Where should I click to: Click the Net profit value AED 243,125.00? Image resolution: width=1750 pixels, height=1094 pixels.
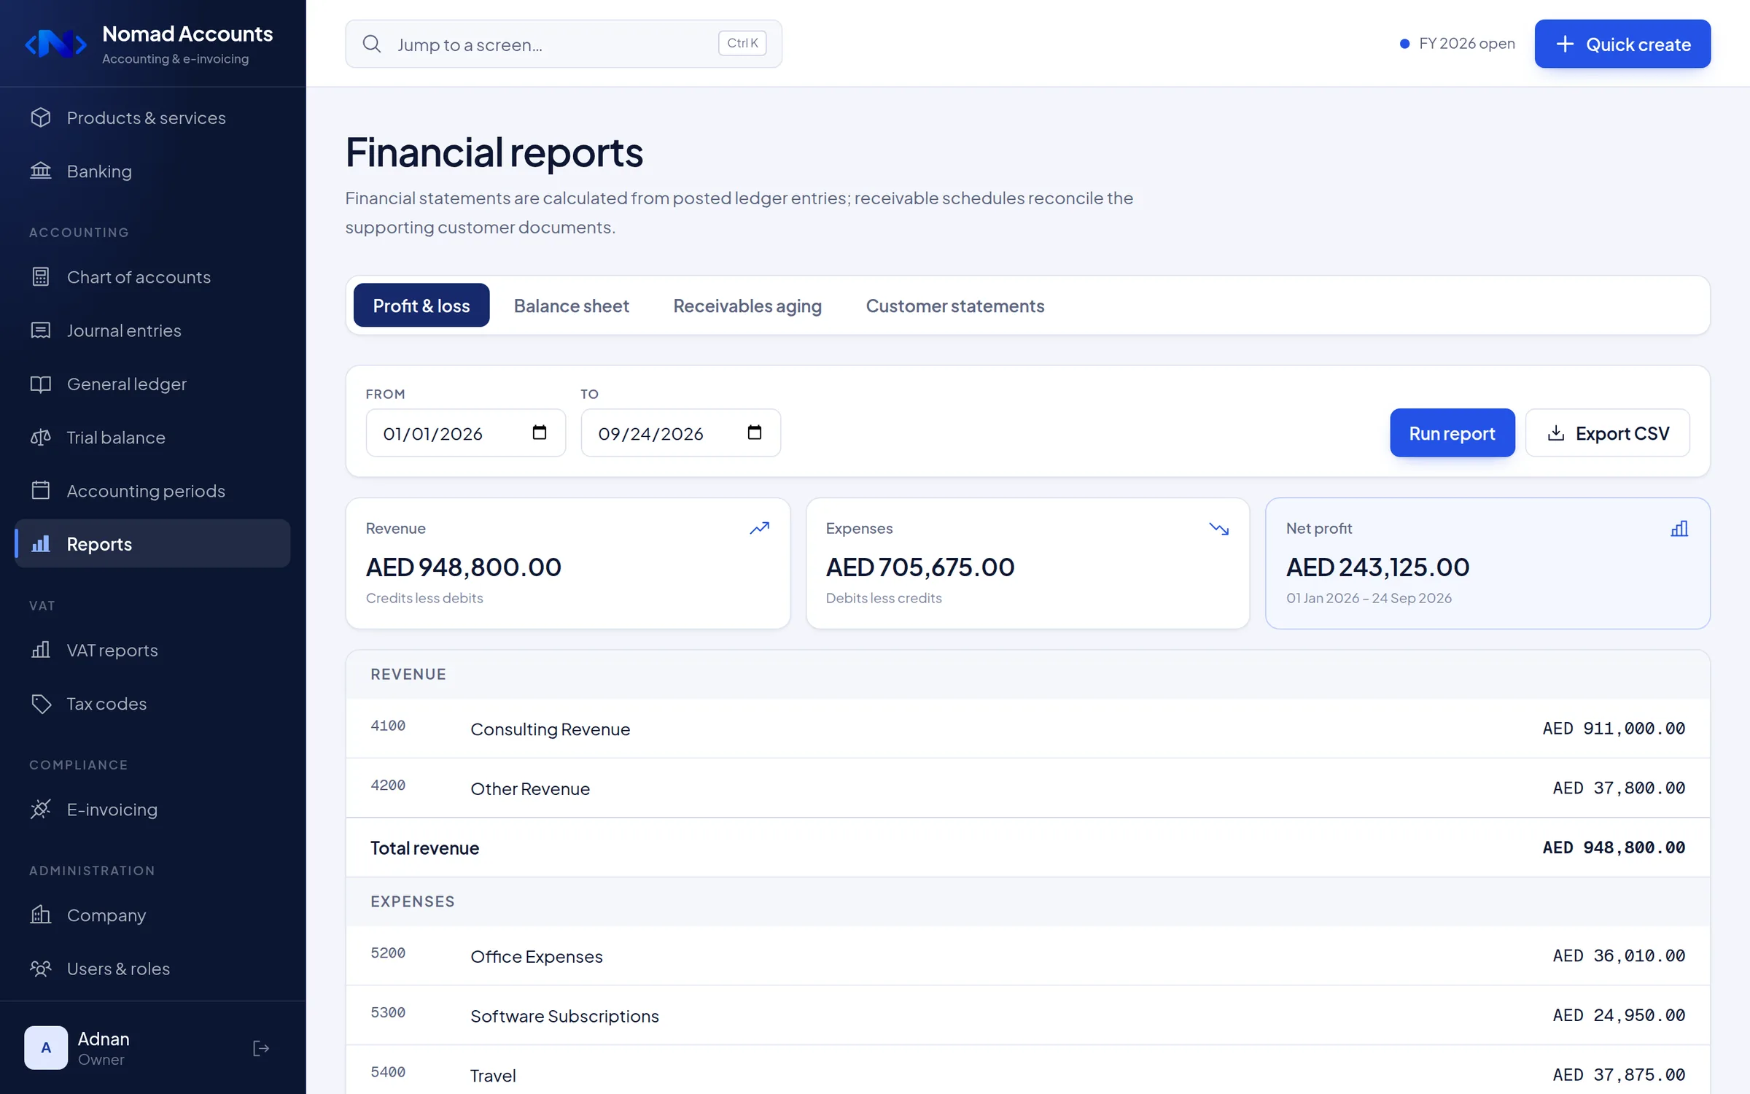(1378, 567)
